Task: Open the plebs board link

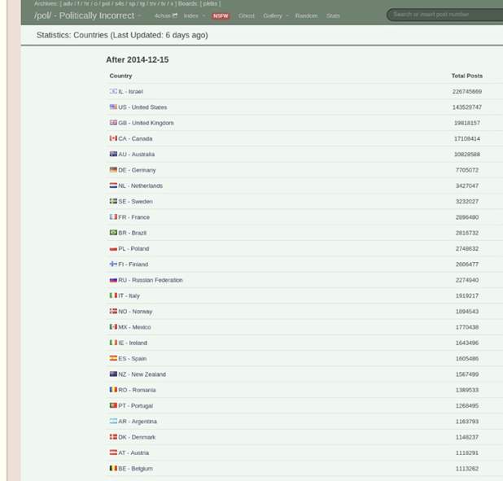Action: point(210,4)
